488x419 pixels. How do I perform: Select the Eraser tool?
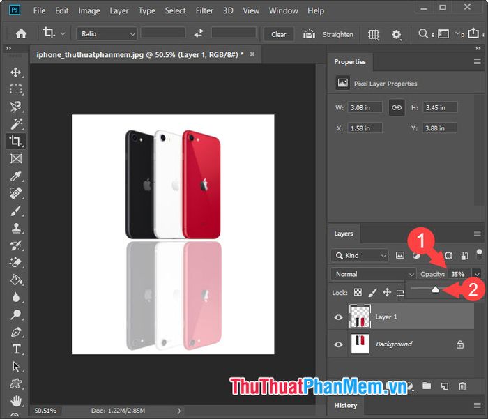click(x=15, y=263)
